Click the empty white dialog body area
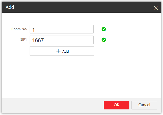 click(80, 77)
